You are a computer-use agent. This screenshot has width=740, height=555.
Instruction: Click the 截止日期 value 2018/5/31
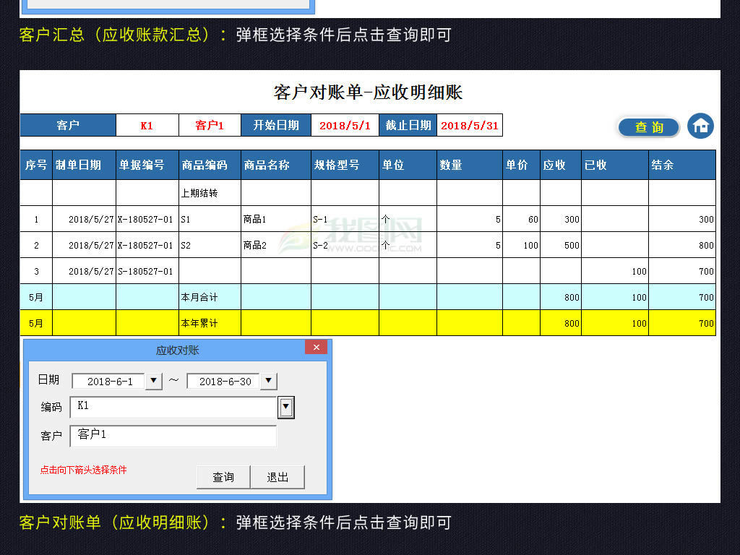point(471,124)
